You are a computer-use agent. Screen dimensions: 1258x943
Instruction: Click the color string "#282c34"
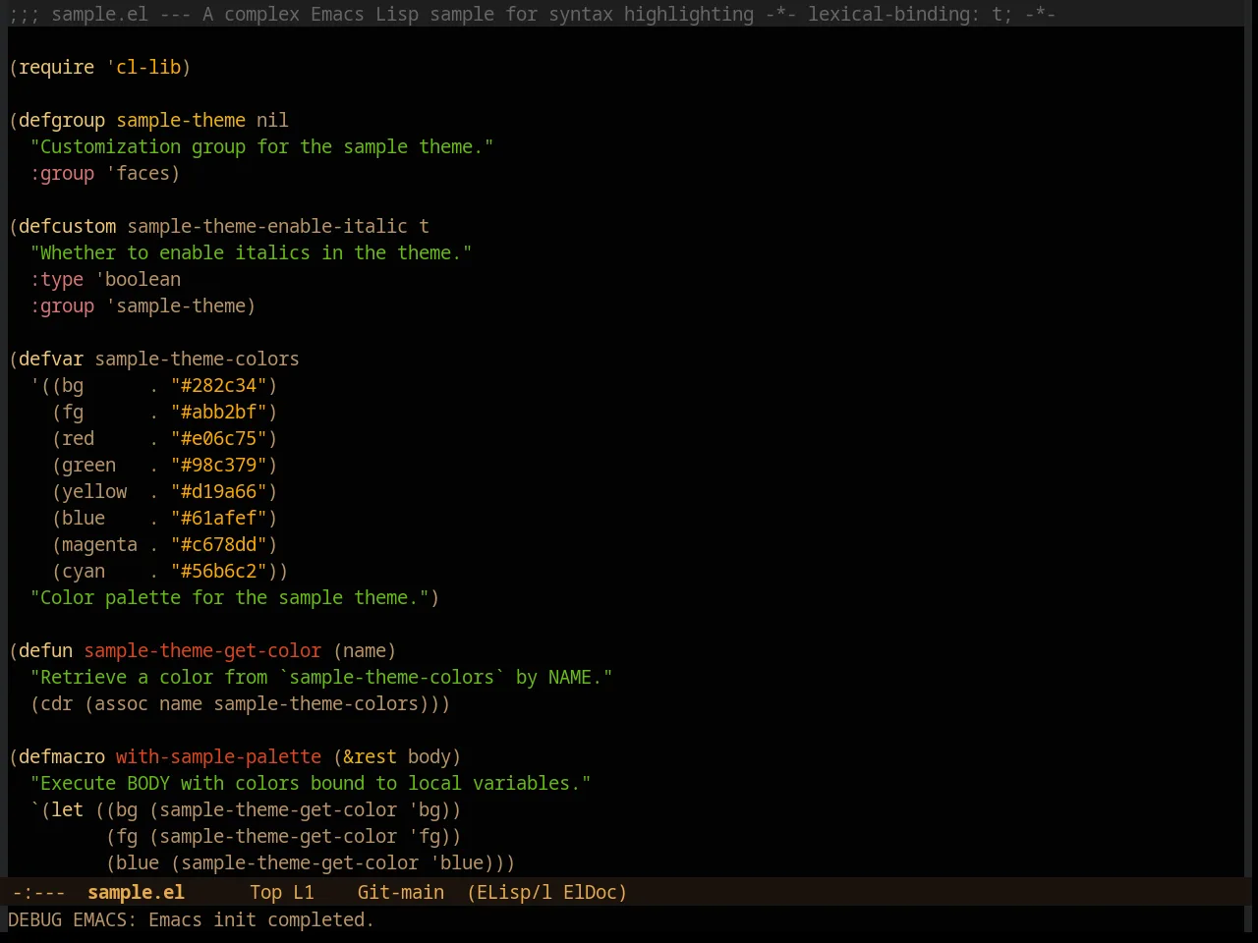coord(218,385)
